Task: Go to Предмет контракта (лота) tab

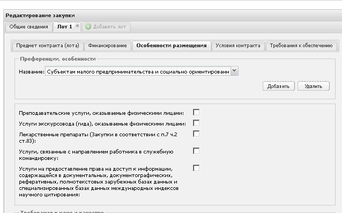Action: click(48, 46)
